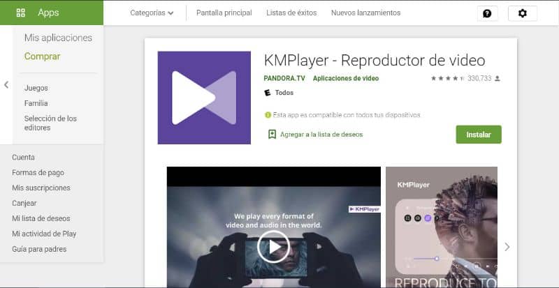
Task: Click the wishlist bookmark icon
Action: (x=272, y=134)
